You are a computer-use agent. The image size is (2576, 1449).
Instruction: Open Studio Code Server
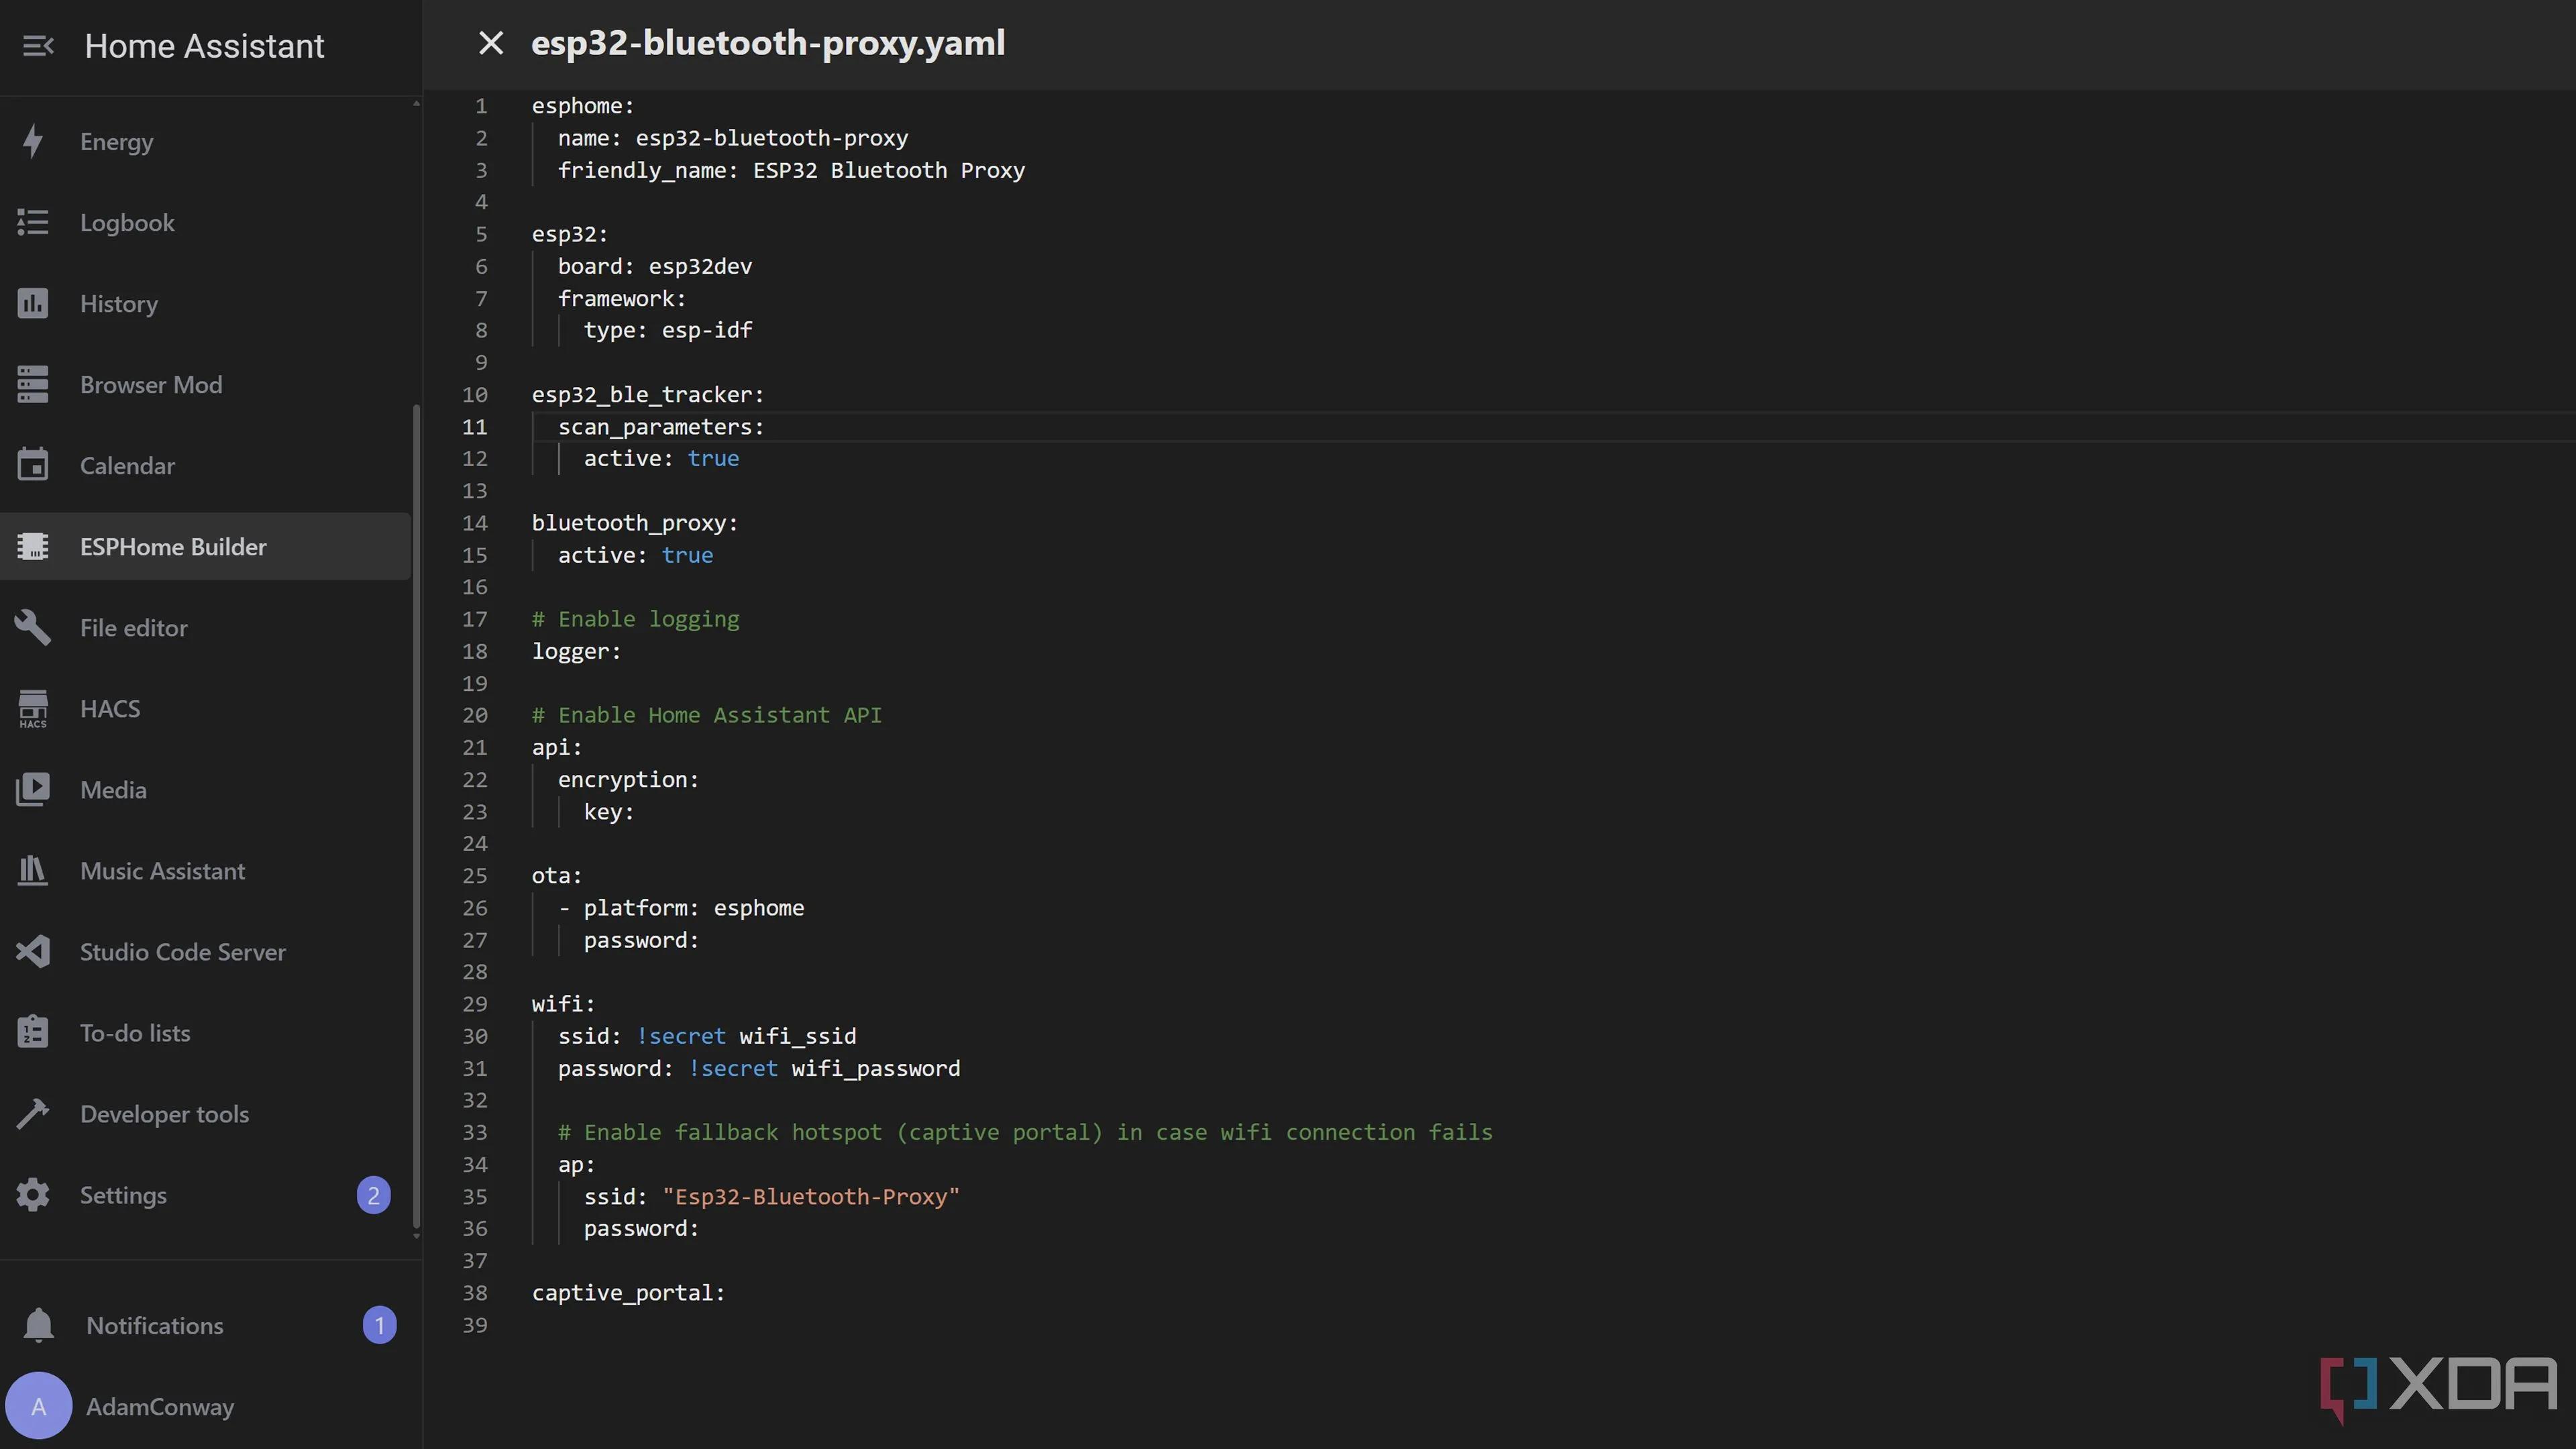coord(205,951)
